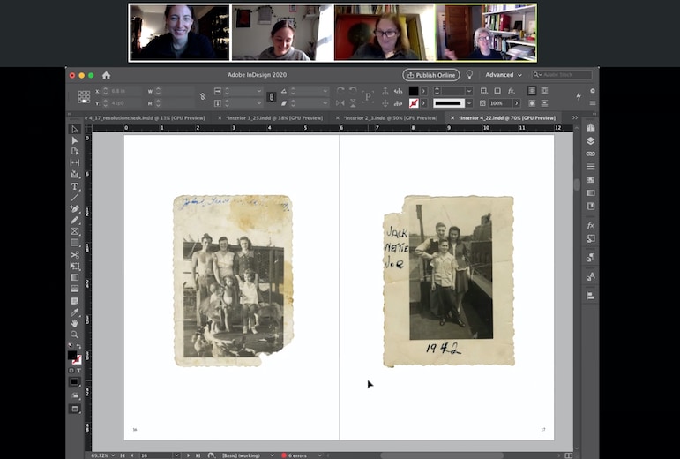
Task: Select the Pencil tool
Action: [74, 220]
